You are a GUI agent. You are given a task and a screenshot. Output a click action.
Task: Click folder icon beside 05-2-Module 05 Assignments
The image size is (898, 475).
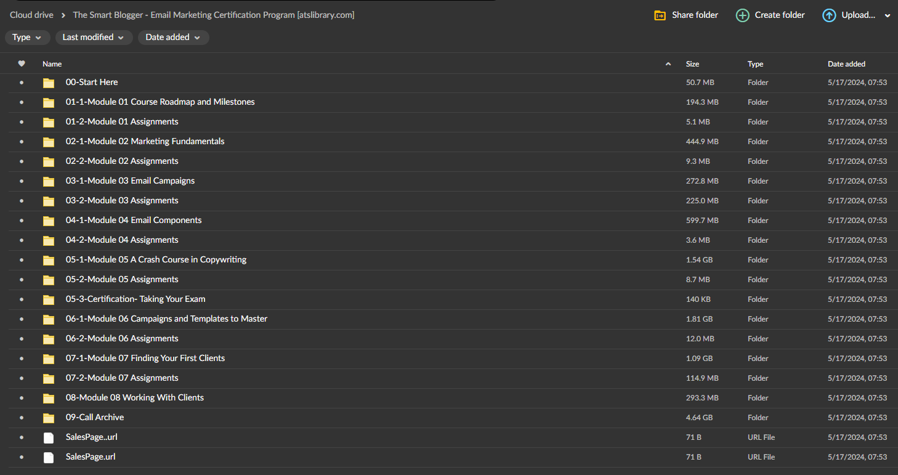pos(49,280)
